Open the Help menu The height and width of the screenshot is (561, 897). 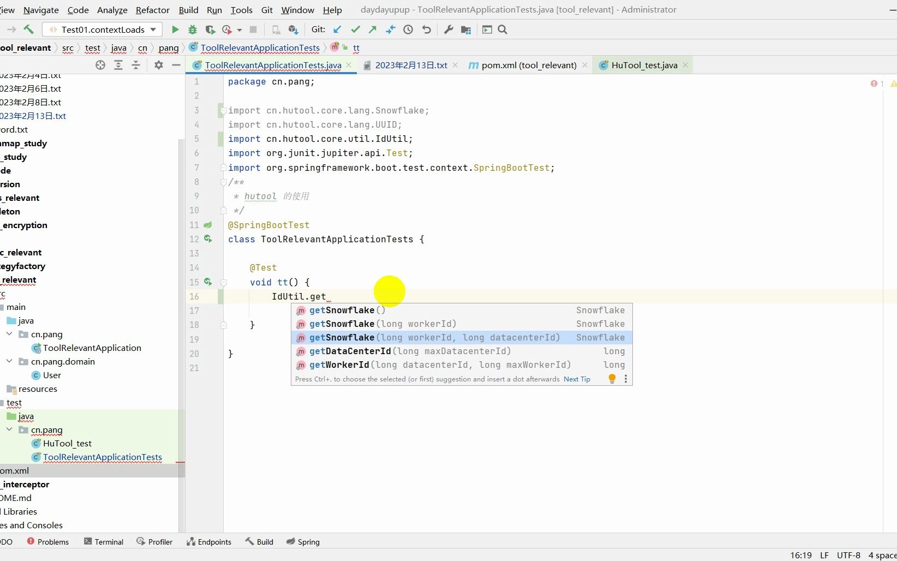point(332,10)
